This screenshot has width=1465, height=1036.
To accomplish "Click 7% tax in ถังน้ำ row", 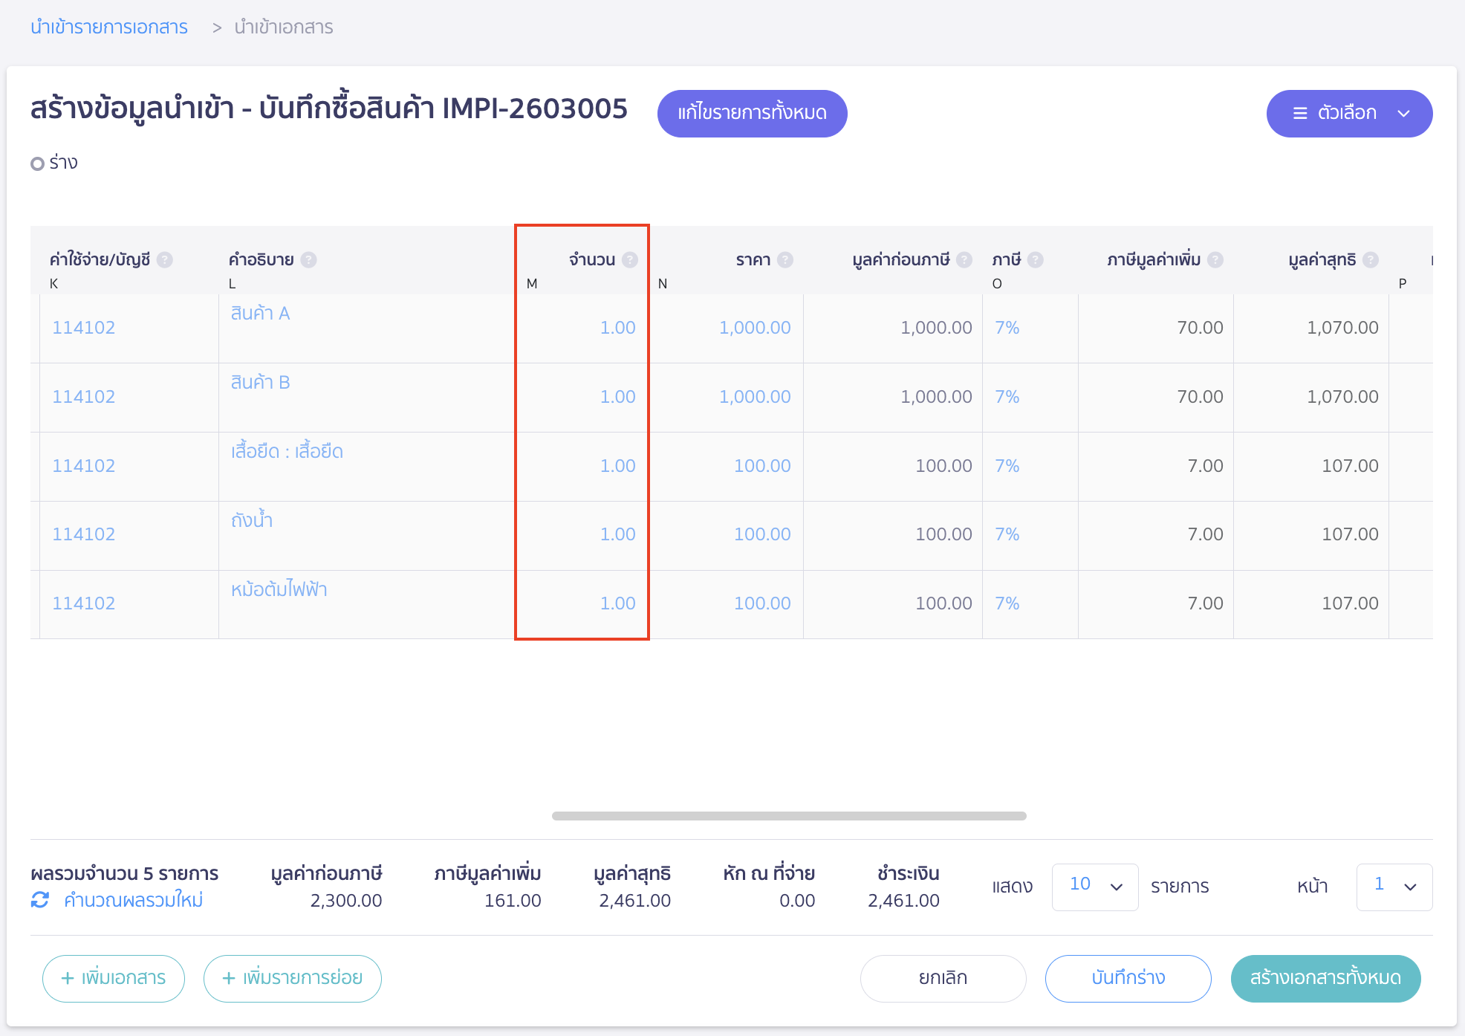I will [1007, 534].
